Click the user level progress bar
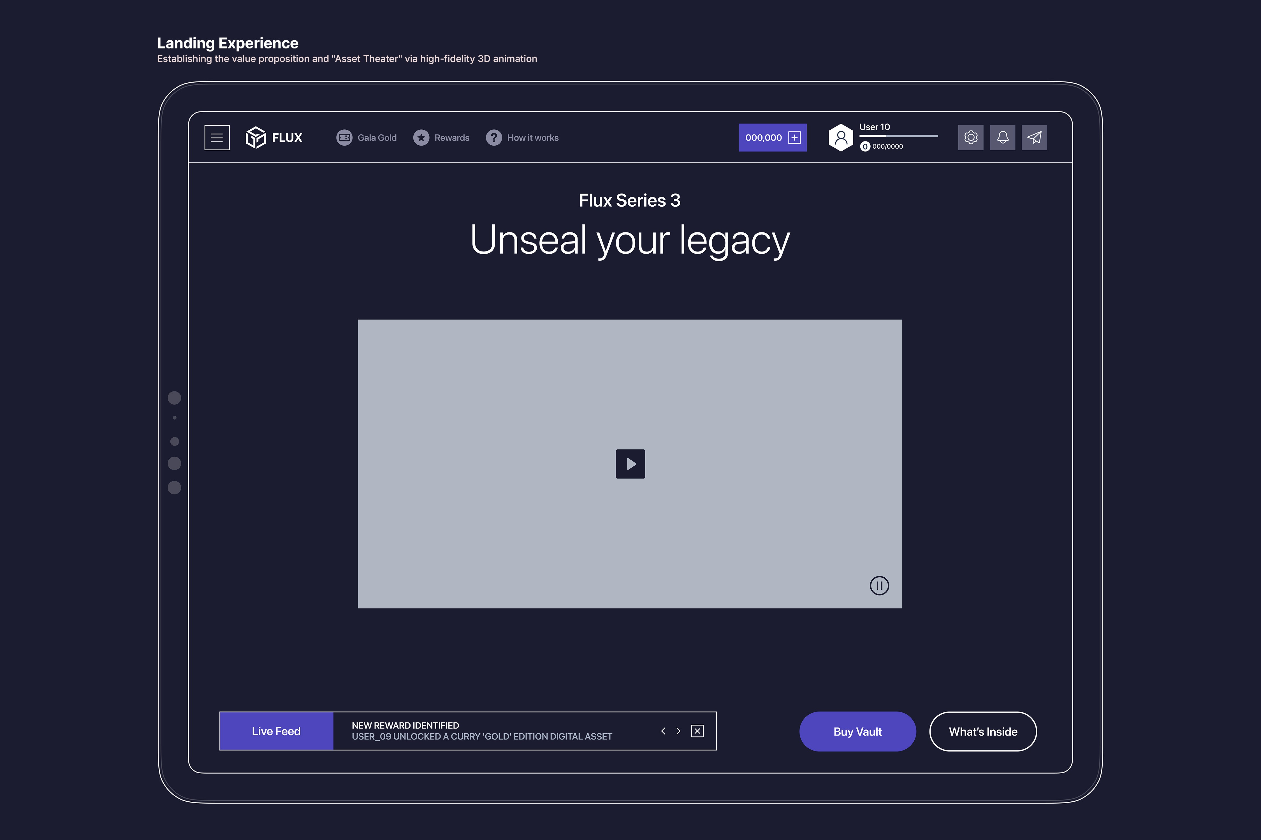This screenshot has height=840, width=1261. click(x=898, y=136)
